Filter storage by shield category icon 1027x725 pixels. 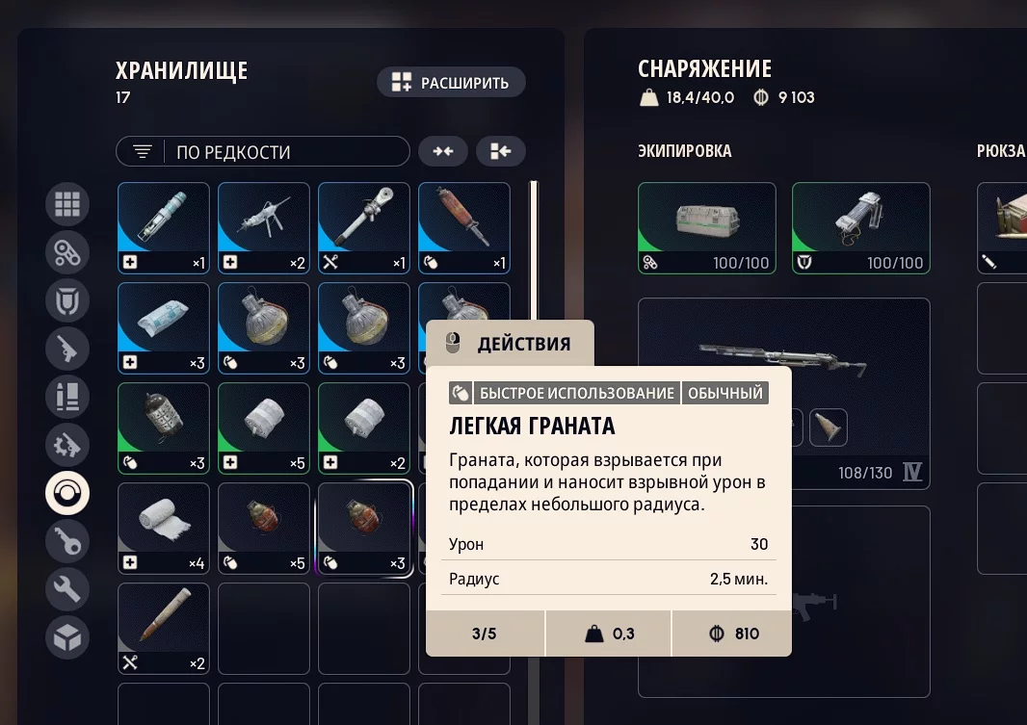tap(67, 301)
